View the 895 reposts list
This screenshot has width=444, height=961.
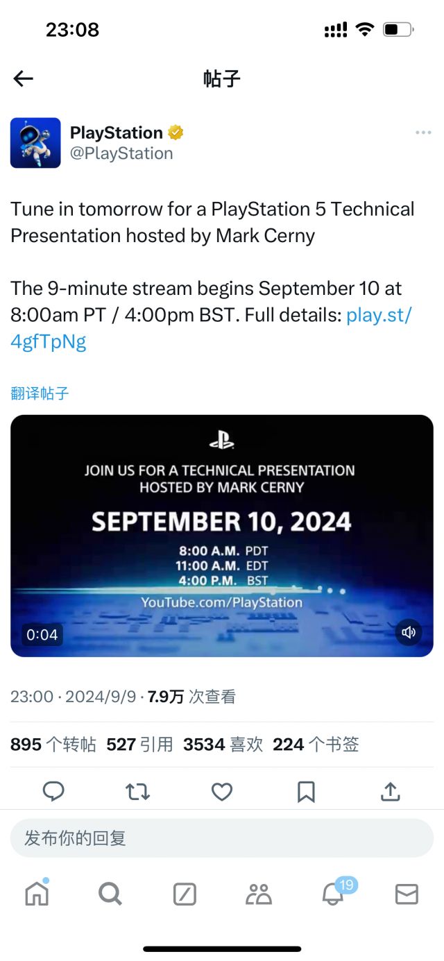(53, 745)
